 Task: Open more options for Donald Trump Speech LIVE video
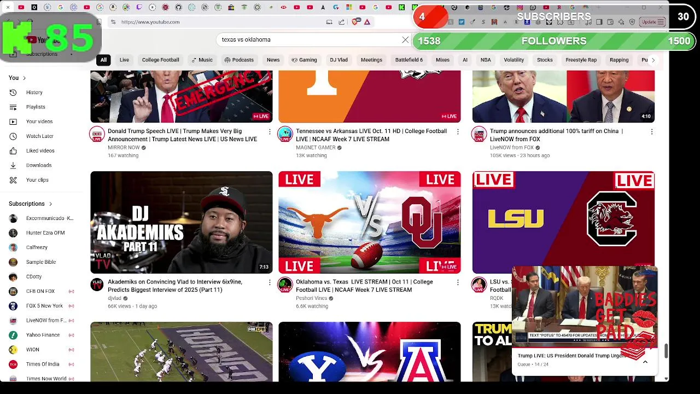tap(270, 132)
